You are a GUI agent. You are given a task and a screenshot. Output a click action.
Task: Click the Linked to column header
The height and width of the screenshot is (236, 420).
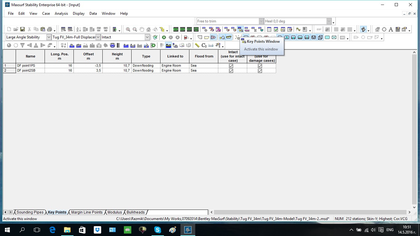coord(175,56)
